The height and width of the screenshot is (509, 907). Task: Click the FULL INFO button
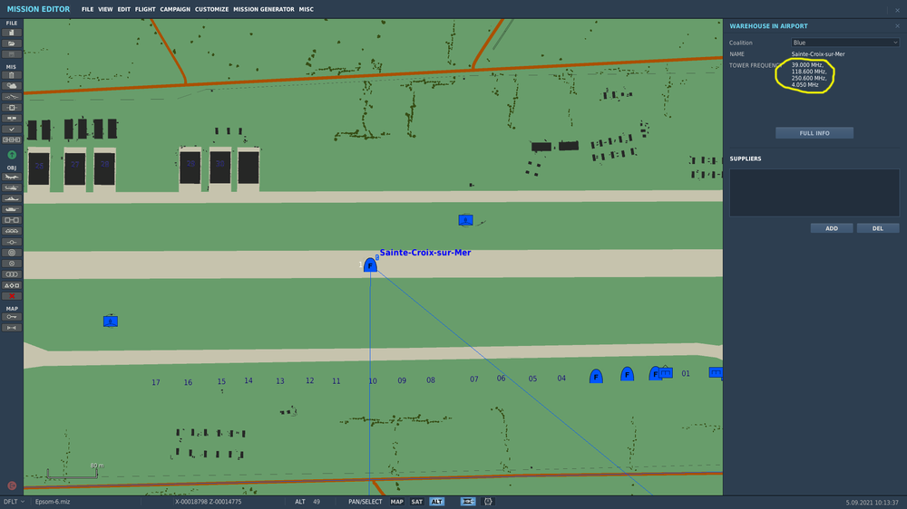point(814,133)
